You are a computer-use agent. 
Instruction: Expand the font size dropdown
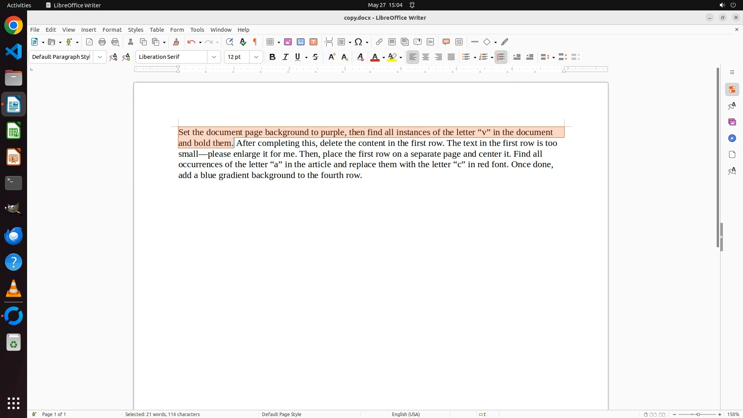[256, 57]
